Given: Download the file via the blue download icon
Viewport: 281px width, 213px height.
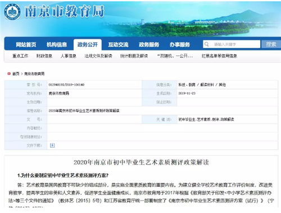Looking at the screenshot, I should tap(52, 146).
